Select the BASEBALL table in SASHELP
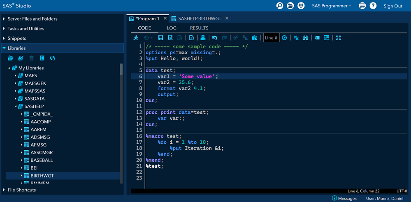The width and height of the screenshot is (411, 202). (x=42, y=161)
